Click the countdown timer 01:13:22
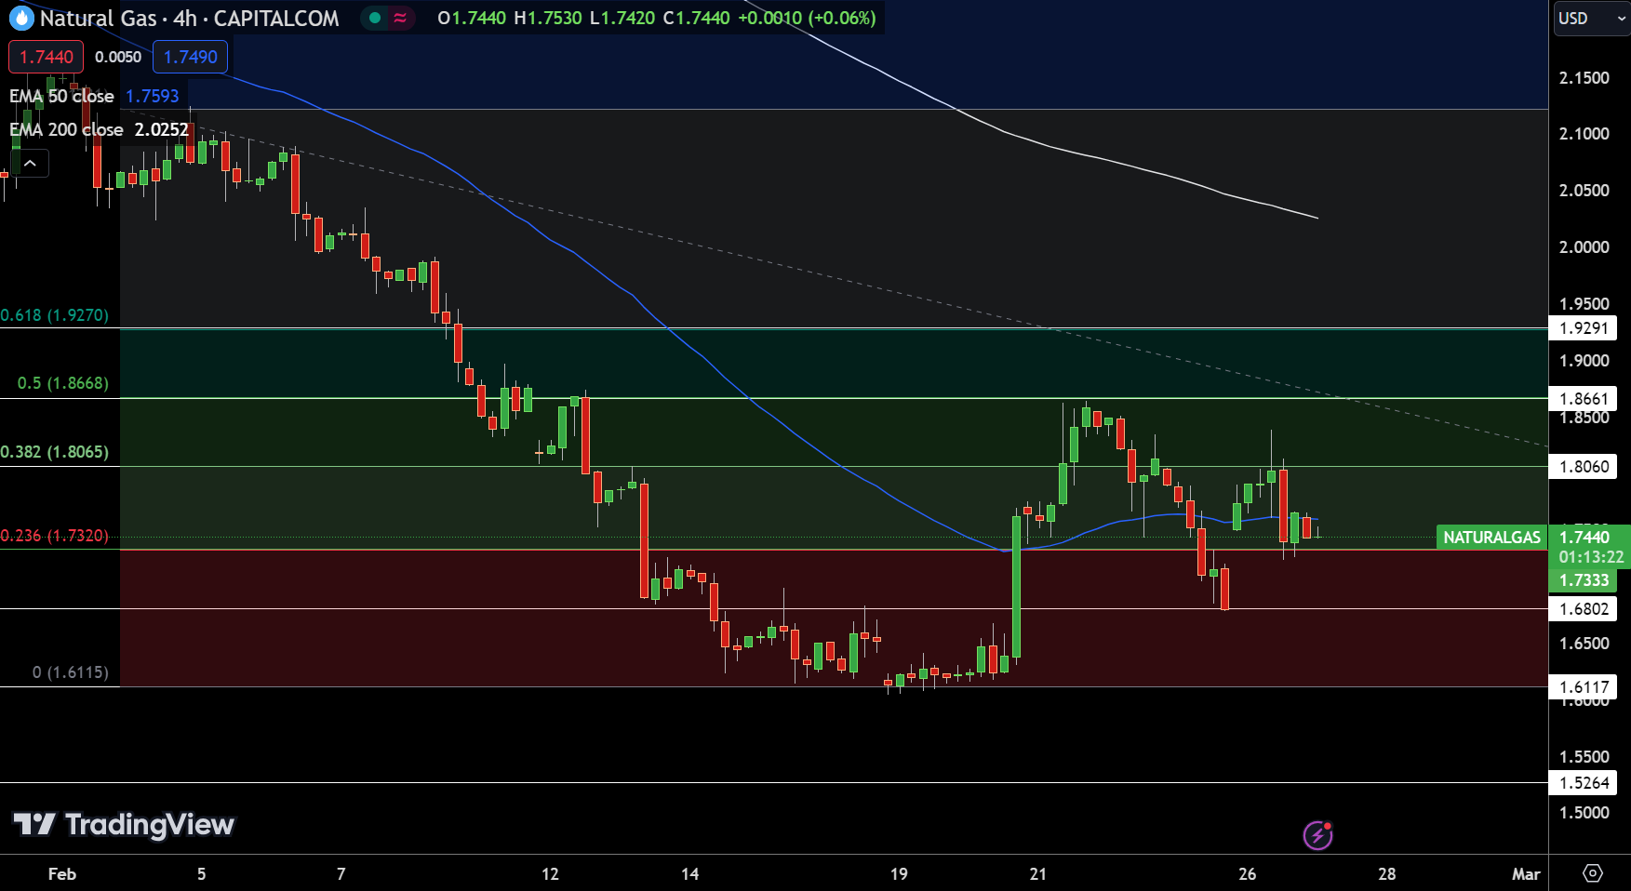Viewport: 1631px width, 891px height. tap(1591, 557)
